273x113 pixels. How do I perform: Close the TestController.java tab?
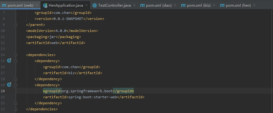pyautogui.click(x=134, y=5)
